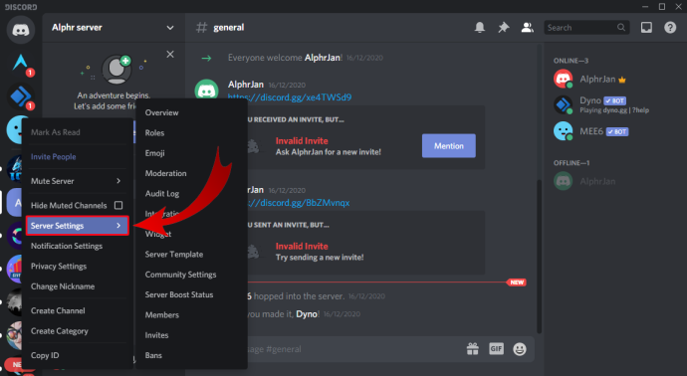Select Create Category menu entry
The height and width of the screenshot is (376, 687).
click(x=78, y=331)
